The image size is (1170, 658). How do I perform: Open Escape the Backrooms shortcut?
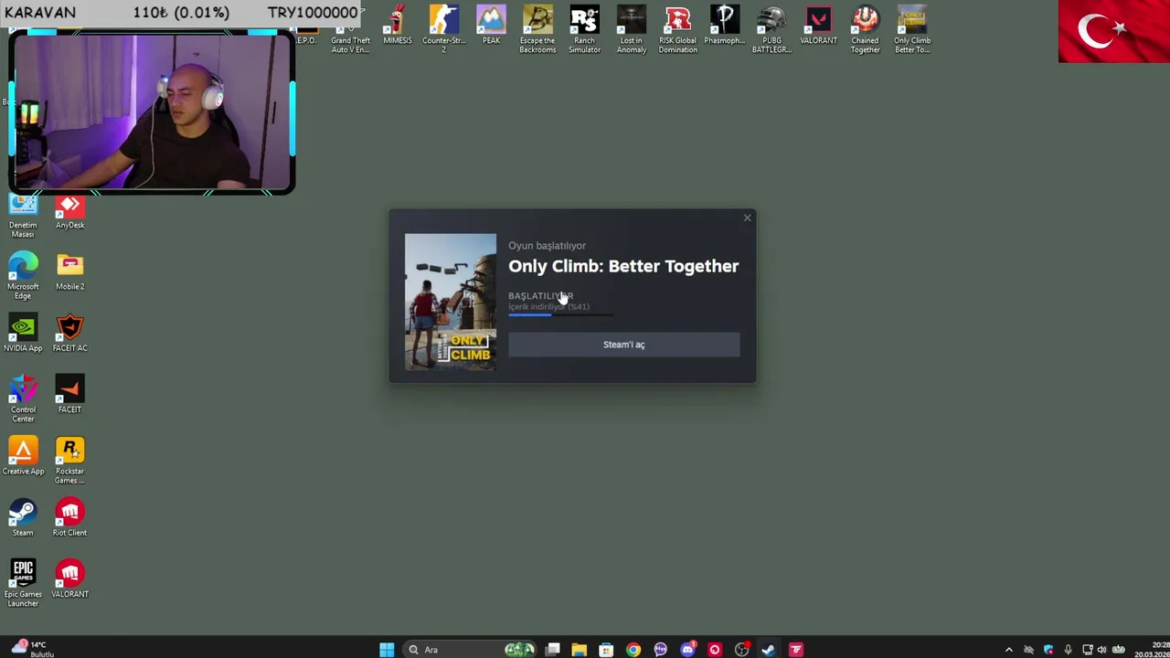(x=537, y=28)
